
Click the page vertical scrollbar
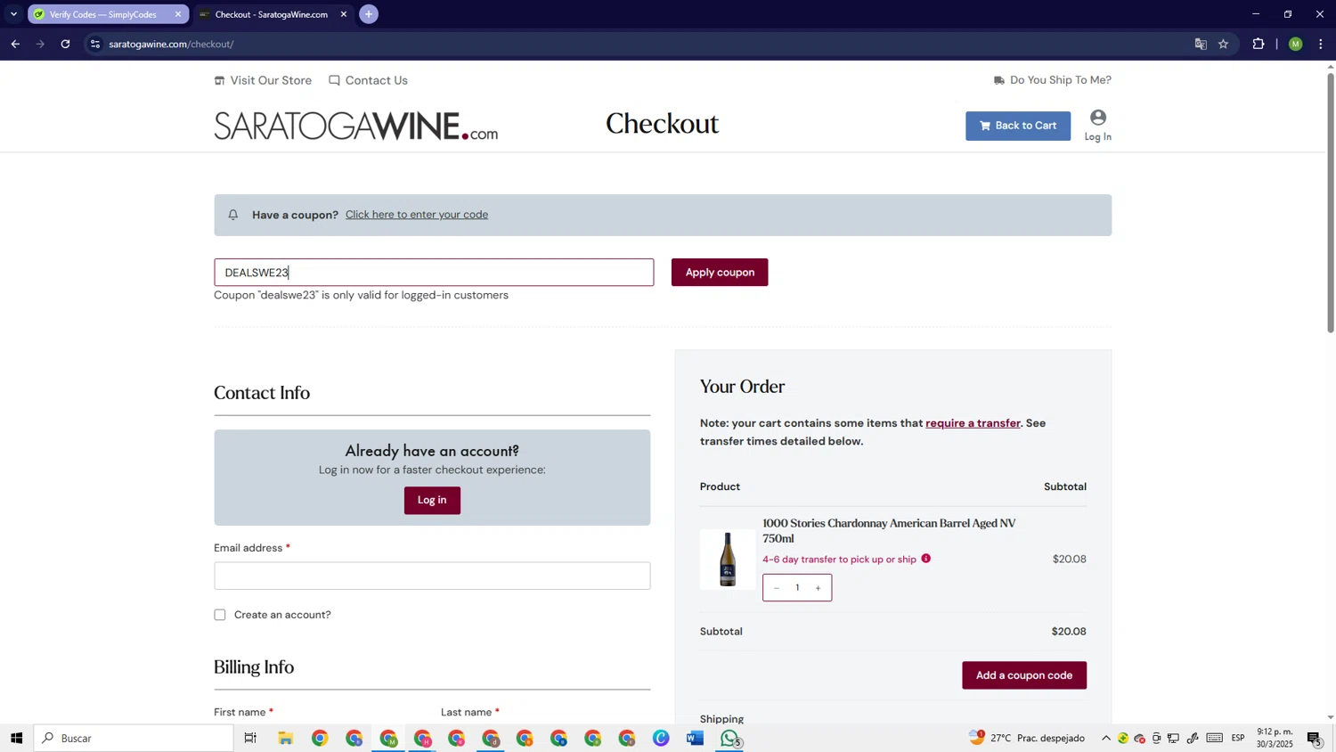point(1331,203)
